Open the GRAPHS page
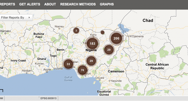188x101 pixels. click(x=107, y=4)
